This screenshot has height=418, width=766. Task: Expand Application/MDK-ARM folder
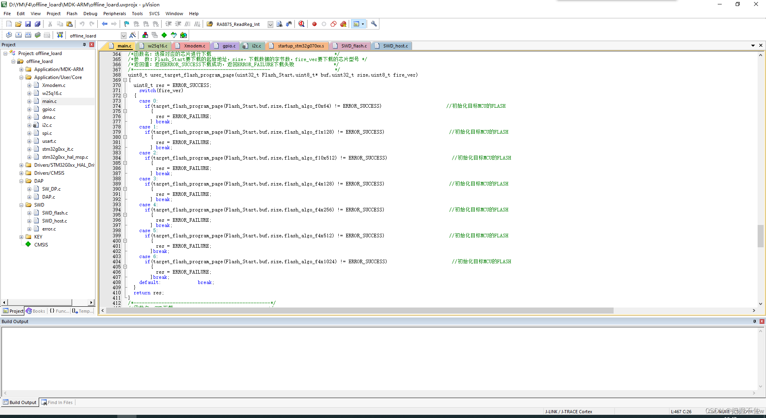click(21, 69)
